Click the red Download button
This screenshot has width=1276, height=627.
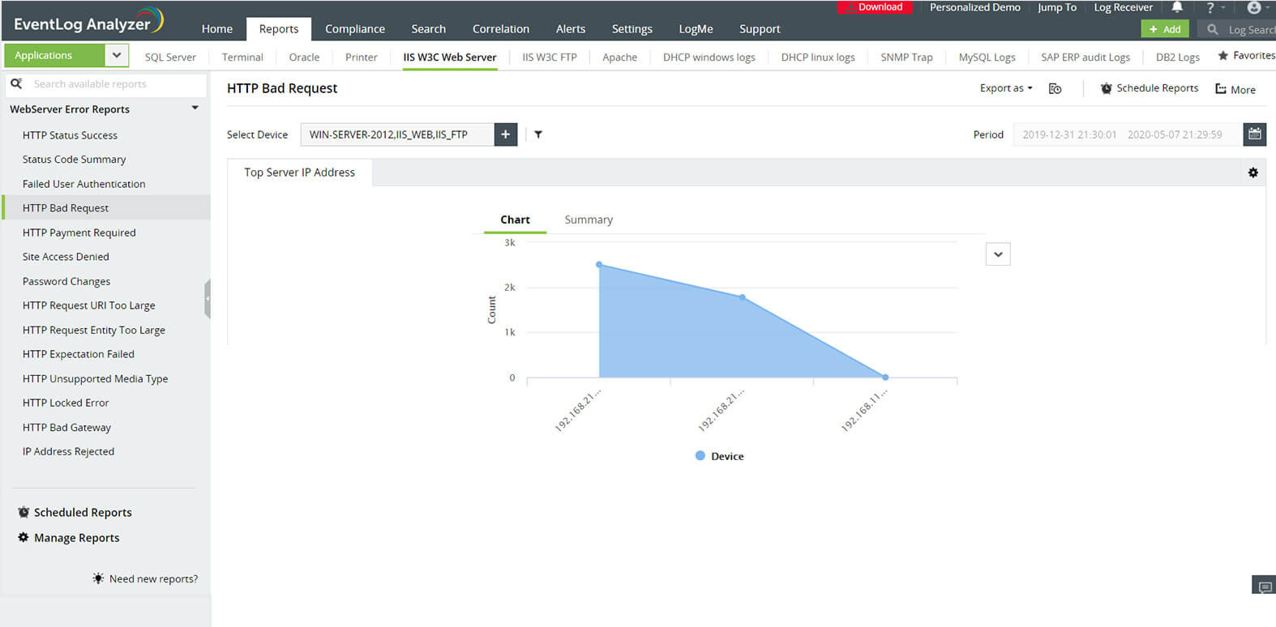pyautogui.click(x=876, y=7)
